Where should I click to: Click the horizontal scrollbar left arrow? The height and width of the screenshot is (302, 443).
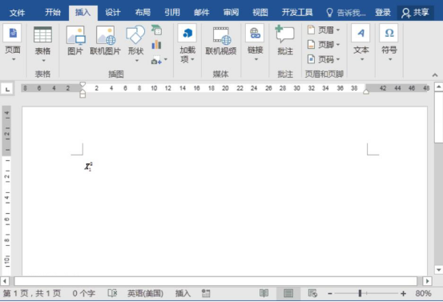tap(5, 281)
